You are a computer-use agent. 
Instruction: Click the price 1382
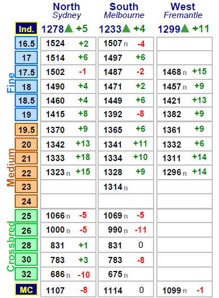pyautogui.click(x=172, y=114)
